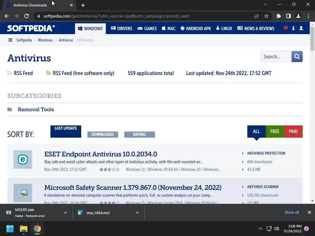
Task: Reload the page with the refresh icon
Action: pos(26,16)
